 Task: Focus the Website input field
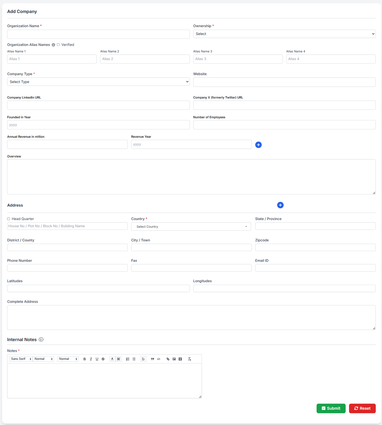(284, 82)
